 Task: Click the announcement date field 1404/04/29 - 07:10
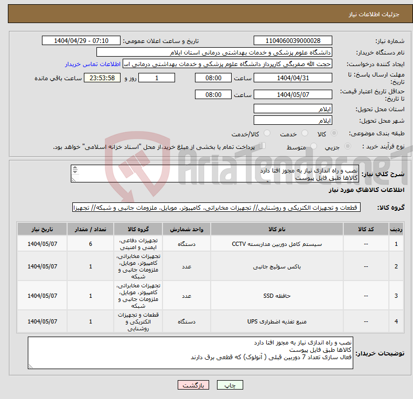pyautogui.click(x=81, y=40)
